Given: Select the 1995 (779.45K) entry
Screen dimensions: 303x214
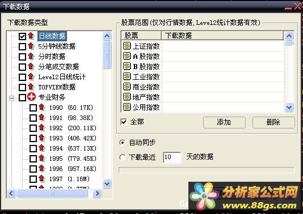Looking at the screenshot, I should (x=73, y=159).
